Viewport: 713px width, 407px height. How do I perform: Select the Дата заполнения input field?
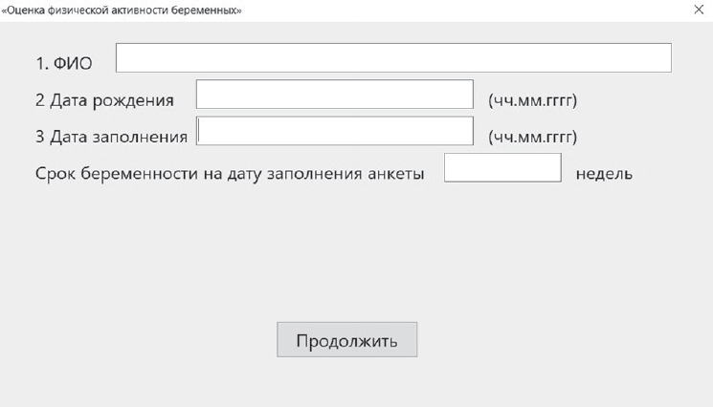pos(335,131)
